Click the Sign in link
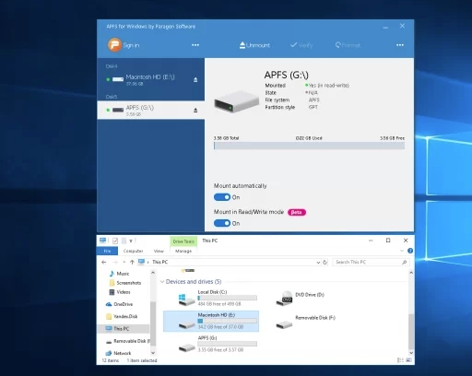Screen dimensions: 472x376 point(131,45)
